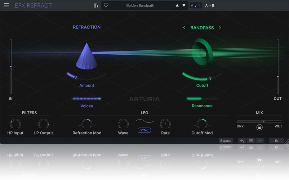Click the purple refraction prism cone
This screenshot has width=289, height=180.
(x=86, y=56)
